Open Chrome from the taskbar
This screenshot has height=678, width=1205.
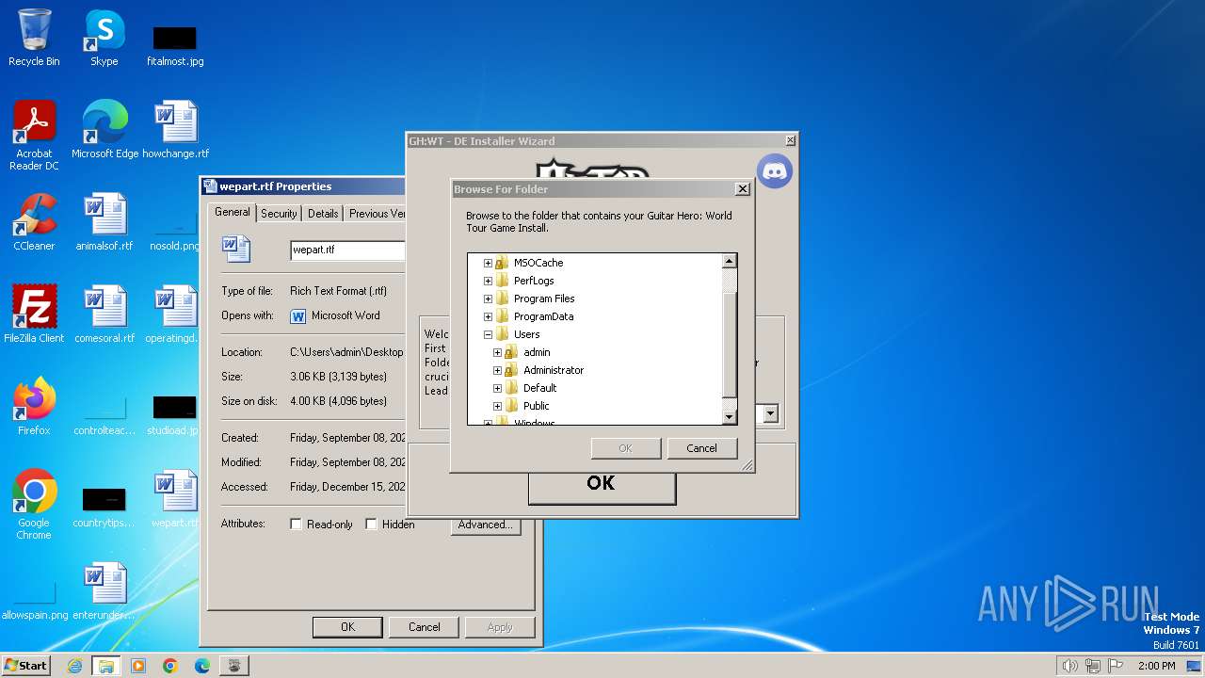click(170, 666)
